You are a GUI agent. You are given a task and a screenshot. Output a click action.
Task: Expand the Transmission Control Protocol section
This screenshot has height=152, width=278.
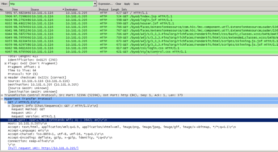point(2,95)
